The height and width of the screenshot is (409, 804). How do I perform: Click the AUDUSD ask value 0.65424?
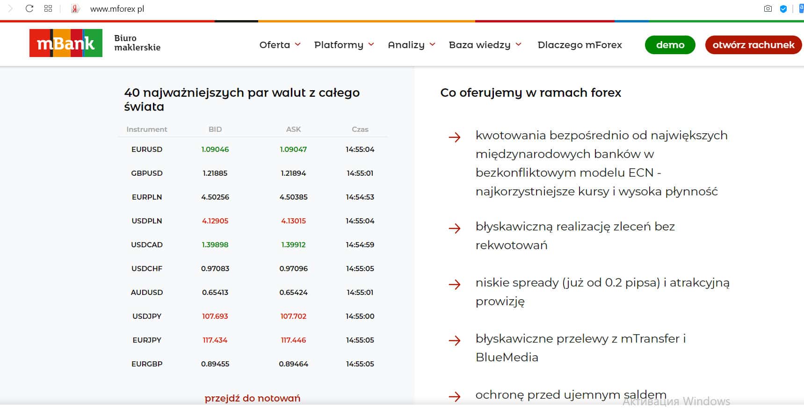pos(294,293)
